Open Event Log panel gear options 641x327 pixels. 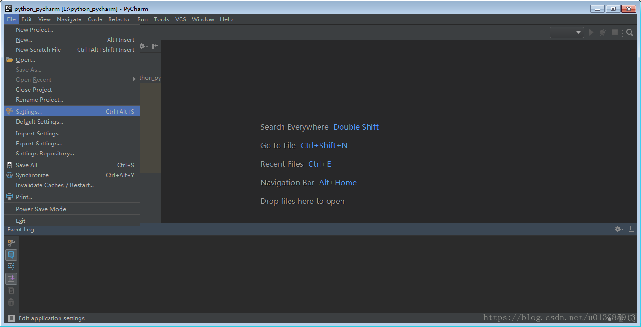tap(619, 229)
